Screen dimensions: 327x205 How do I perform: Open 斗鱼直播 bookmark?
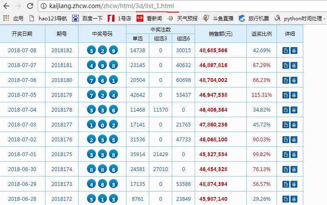(218, 18)
